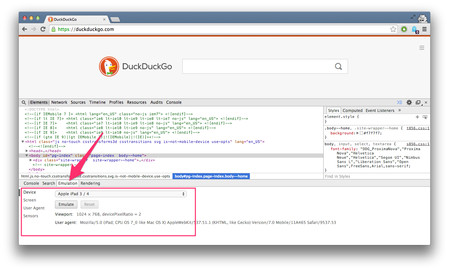Open the Apple iPad 3 / 4 device dropdown
Viewport: 449px width, 271px height.
tap(120, 194)
